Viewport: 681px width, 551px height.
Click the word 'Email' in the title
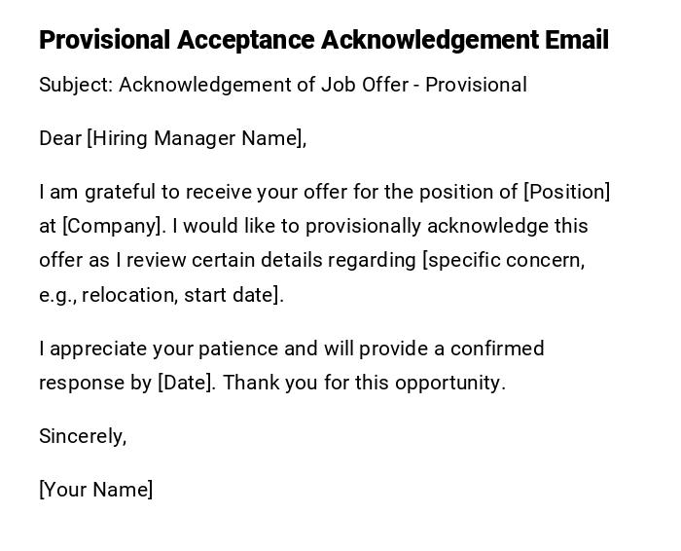point(576,40)
